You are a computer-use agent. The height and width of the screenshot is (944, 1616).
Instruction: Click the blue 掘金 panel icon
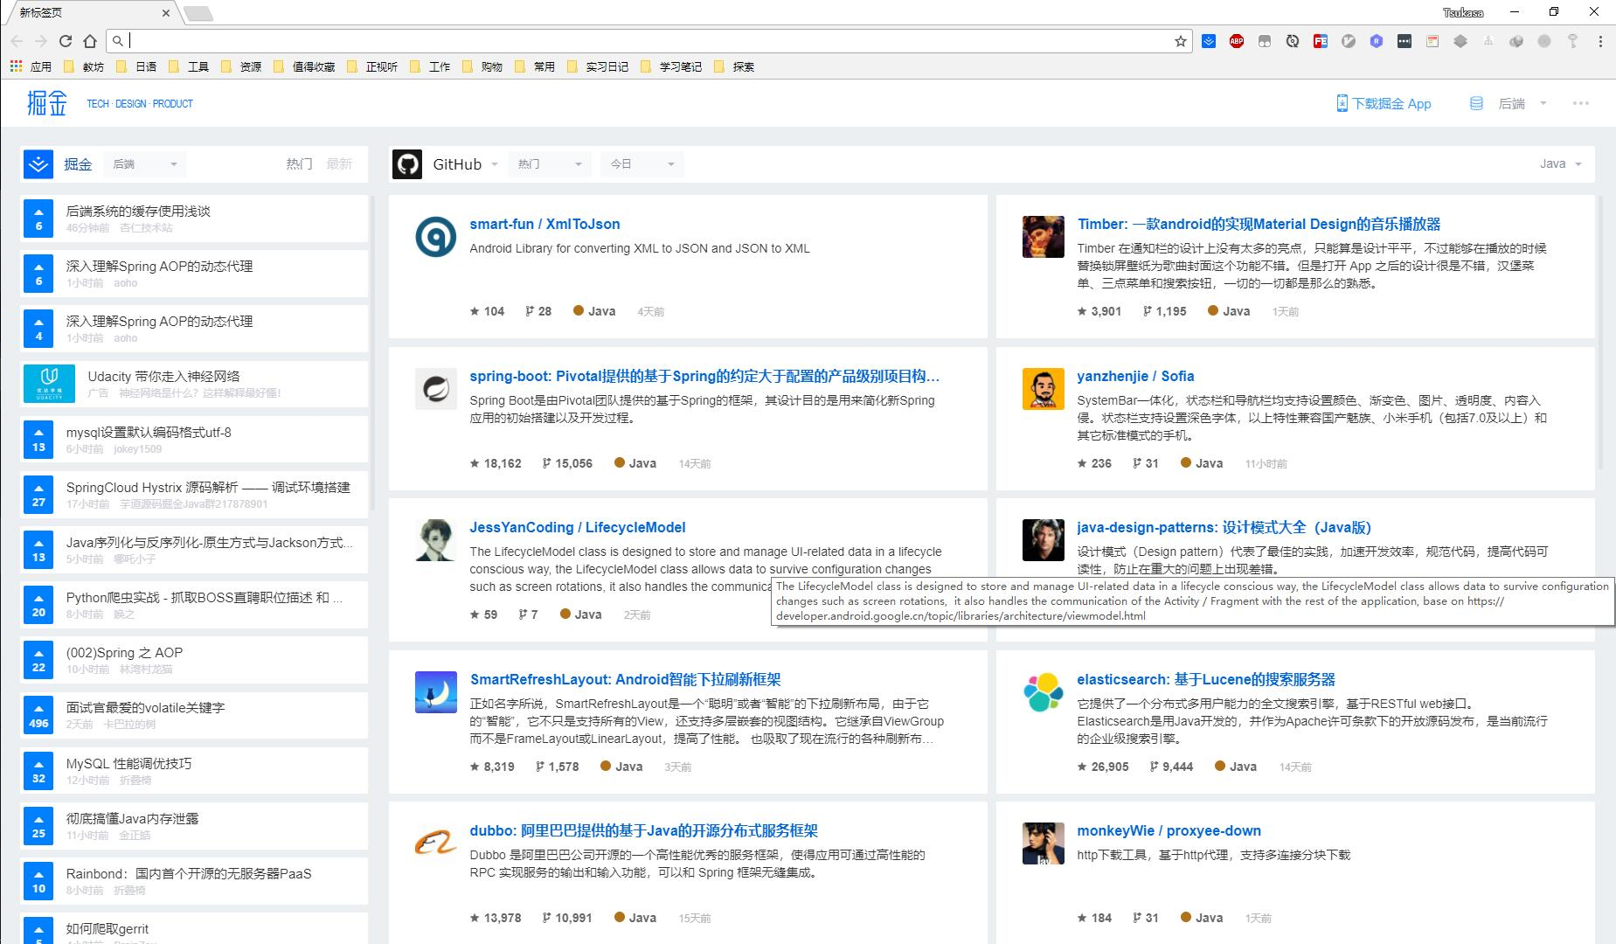[x=38, y=164]
